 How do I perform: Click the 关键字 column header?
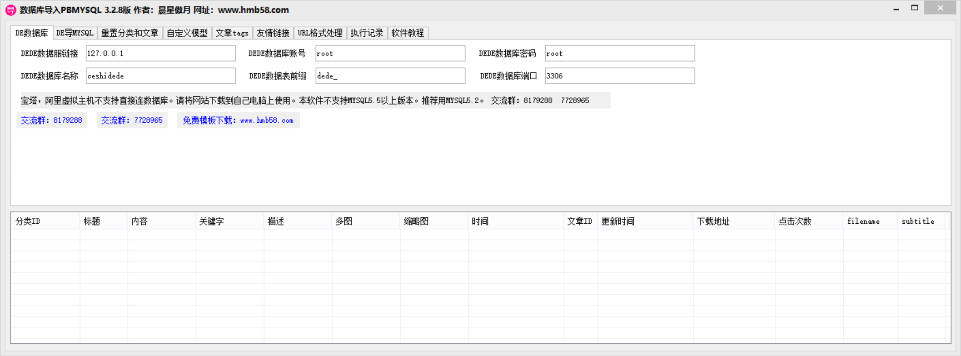230,221
